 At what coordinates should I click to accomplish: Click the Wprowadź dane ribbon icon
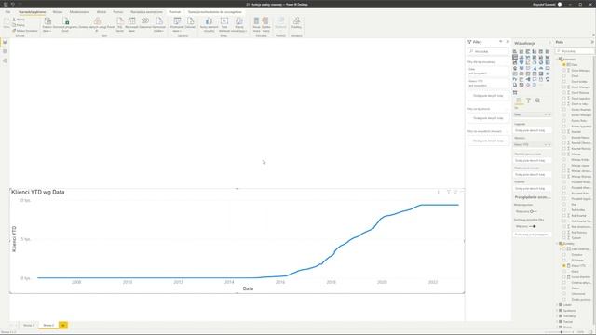(x=131, y=24)
